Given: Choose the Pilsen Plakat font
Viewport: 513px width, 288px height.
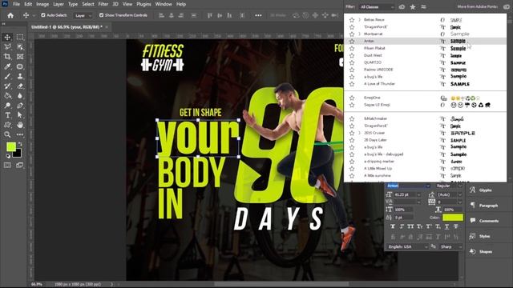Looking at the screenshot, I should [426, 48].
